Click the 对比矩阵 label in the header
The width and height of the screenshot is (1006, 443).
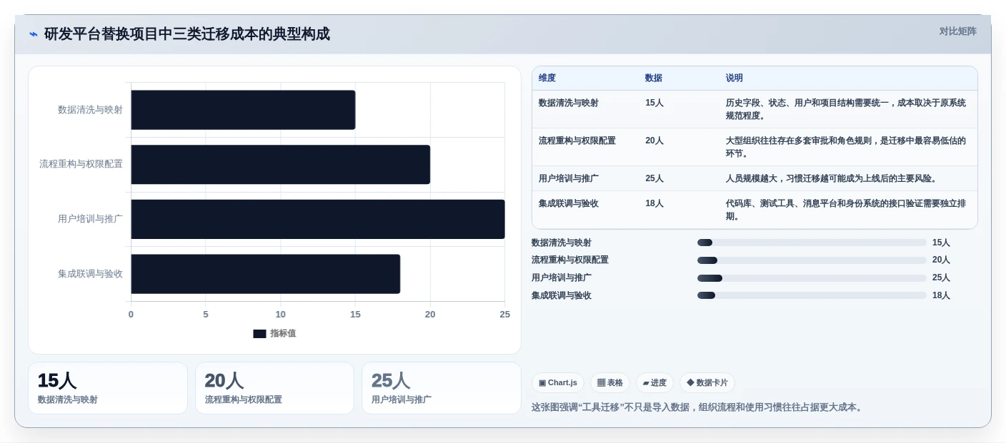point(957,31)
